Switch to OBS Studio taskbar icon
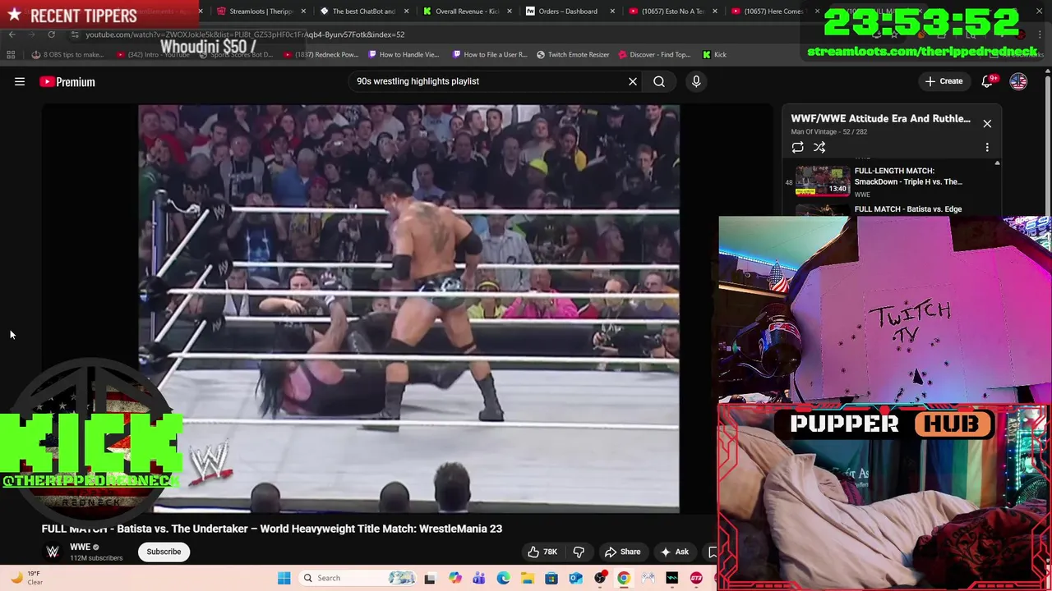Image resolution: width=1052 pixels, height=591 pixels. (600, 578)
